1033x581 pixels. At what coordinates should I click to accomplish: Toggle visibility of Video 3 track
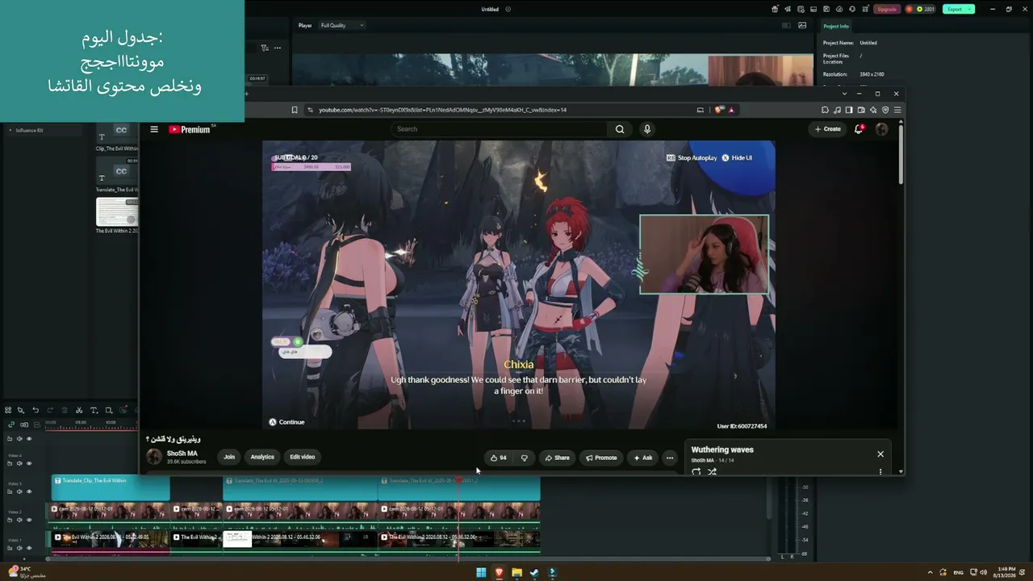click(x=29, y=491)
